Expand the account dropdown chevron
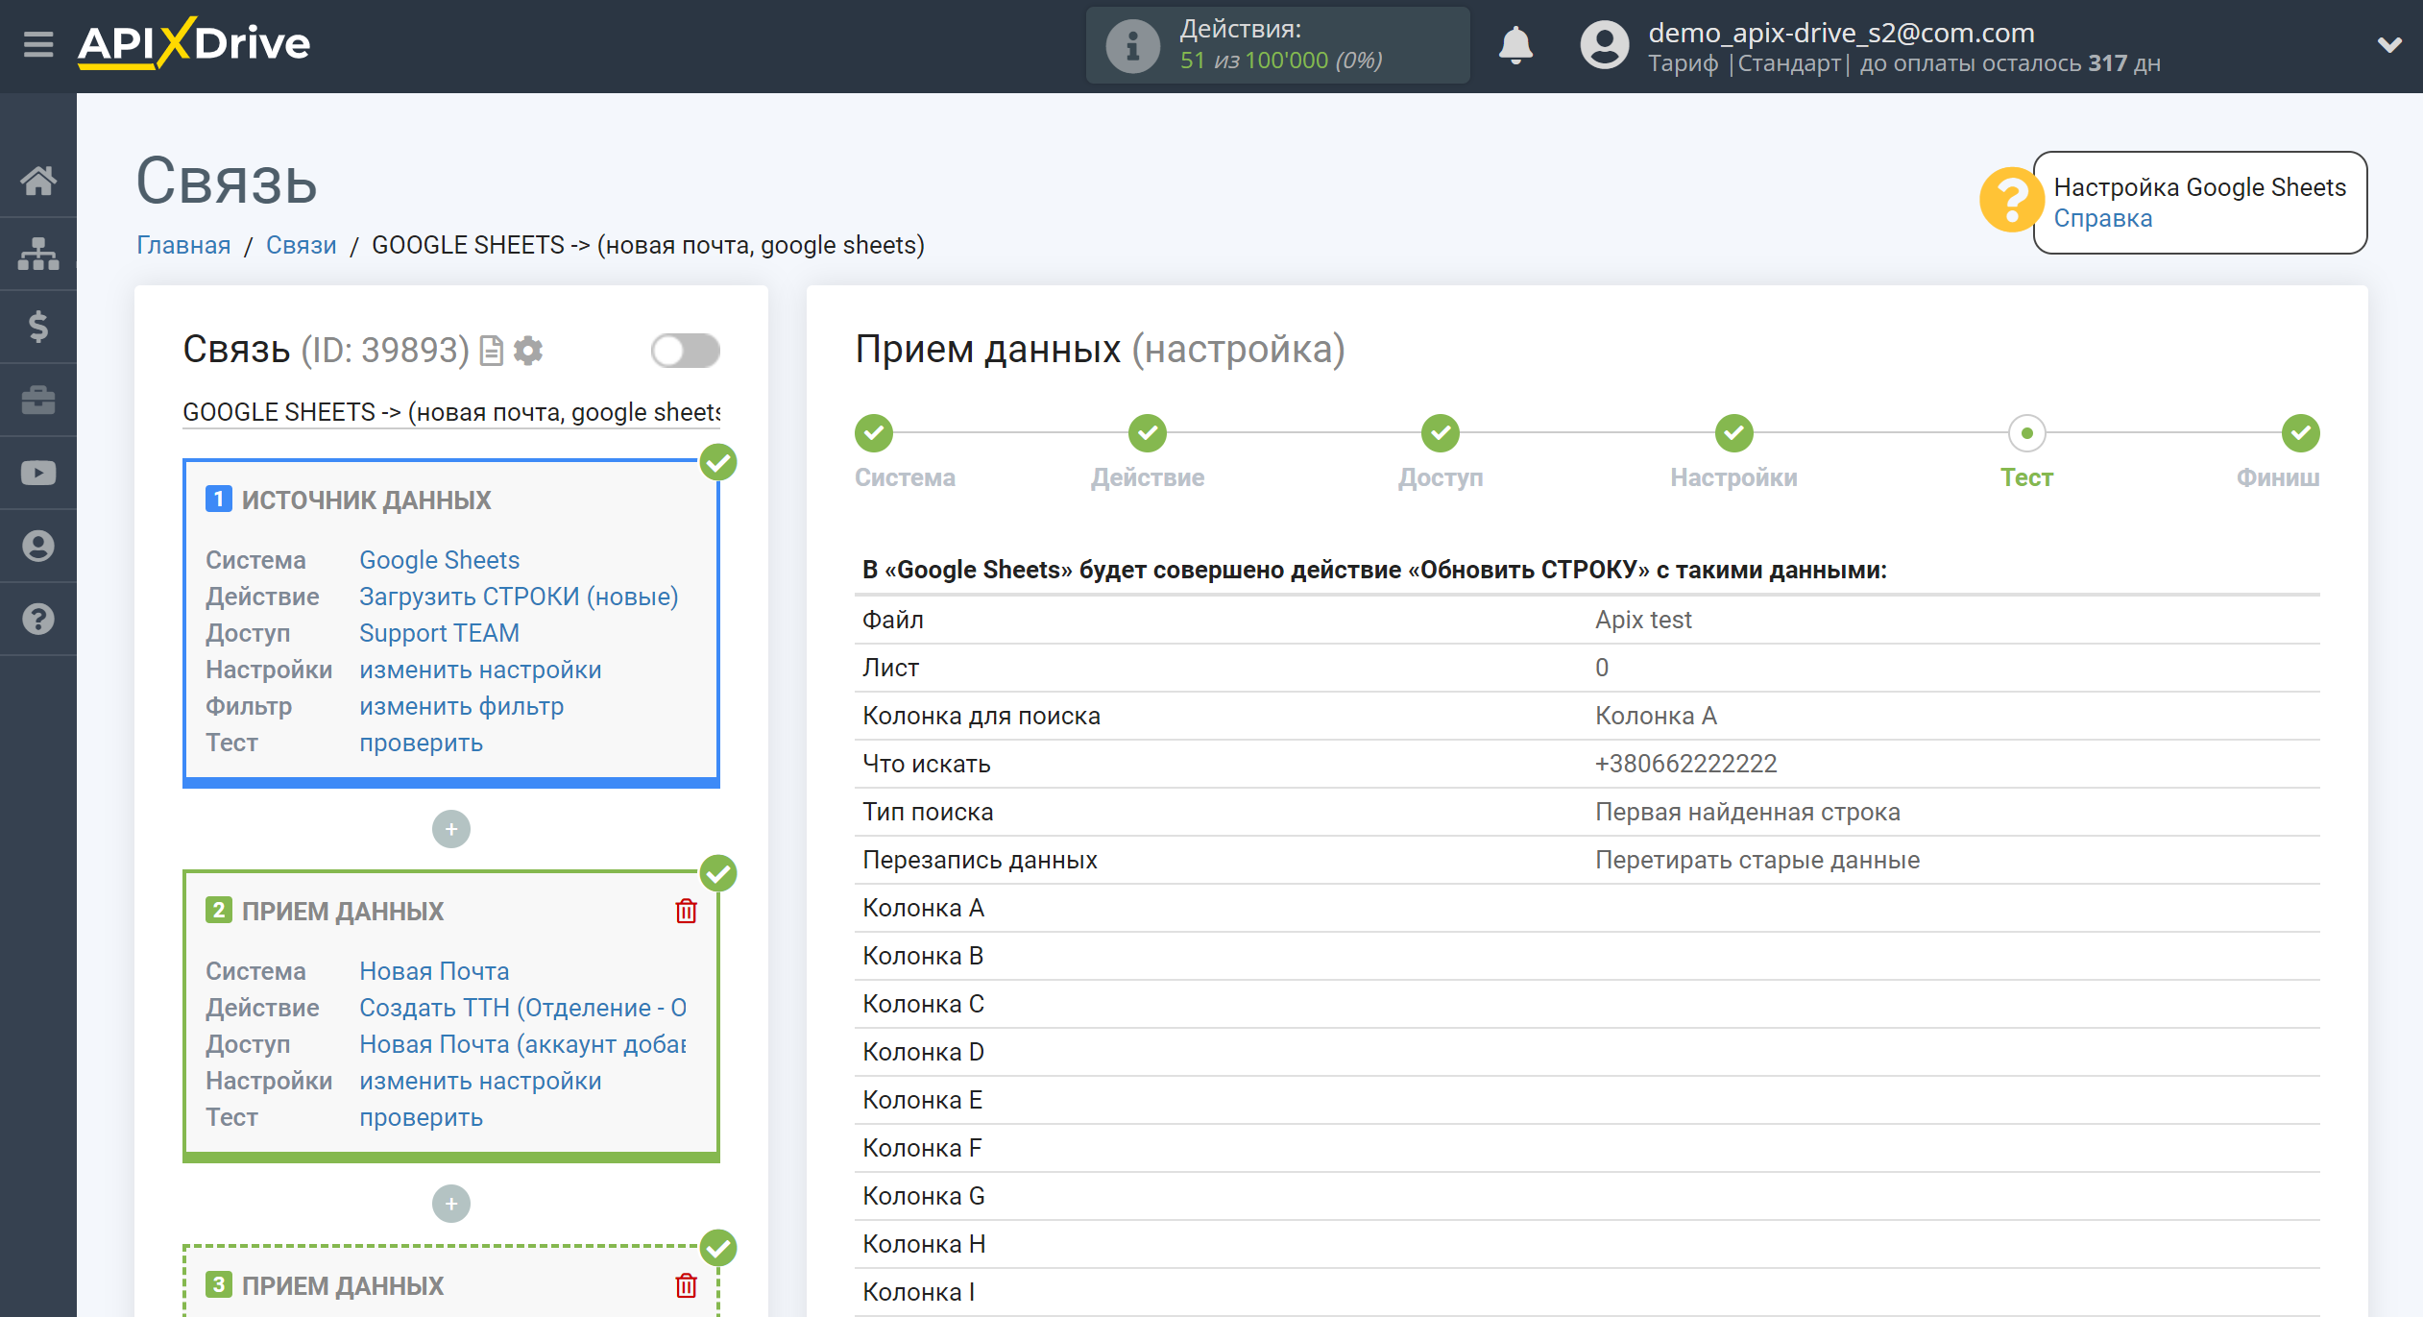Screen dimensions: 2423x1317 point(2389,45)
